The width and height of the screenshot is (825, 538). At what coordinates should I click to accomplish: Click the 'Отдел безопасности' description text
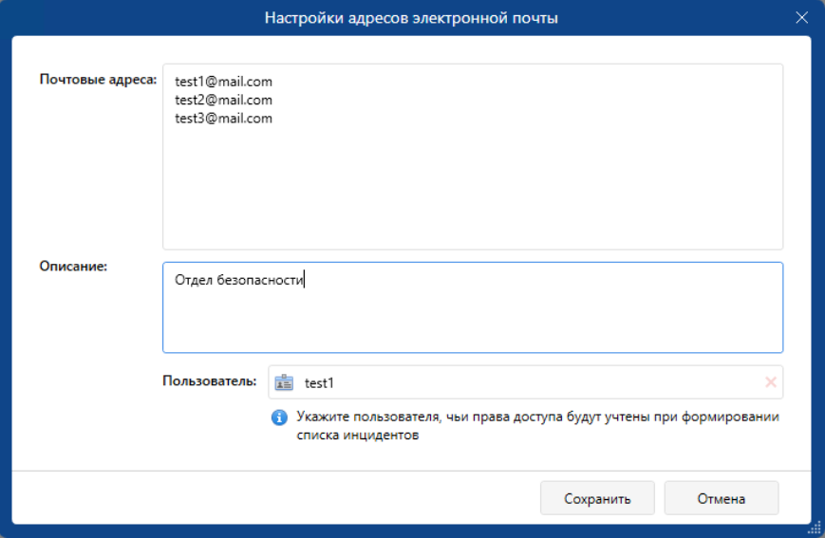[x=238, y=280]
